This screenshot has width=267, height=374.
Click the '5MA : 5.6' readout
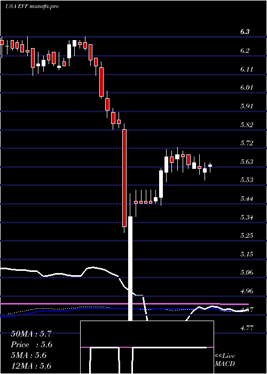(x=28, y=355)
